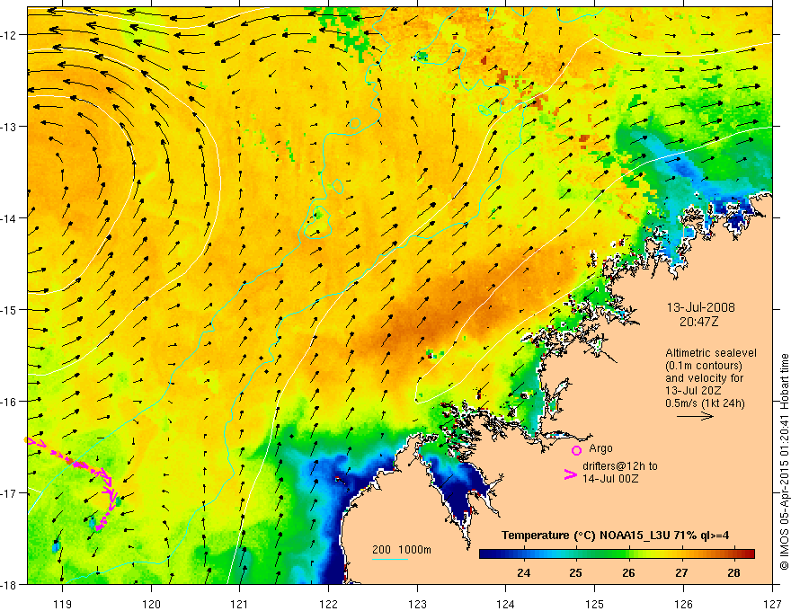The width and height of the screenshot is (791, 611).
Task: Click the 'drifters@12h to' legend label
Action: click(x=620, y=466)
